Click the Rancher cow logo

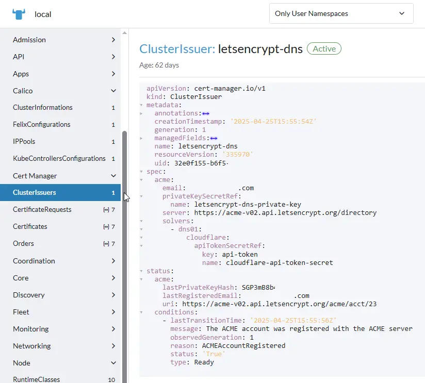point(19,14)
